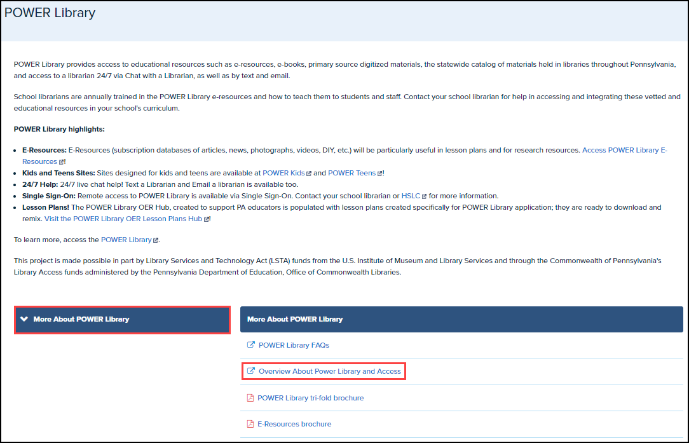Open the POWER Library link under 'To learn more'
The height and width of the screenshot is (443, 689).
tap(126, 240)
